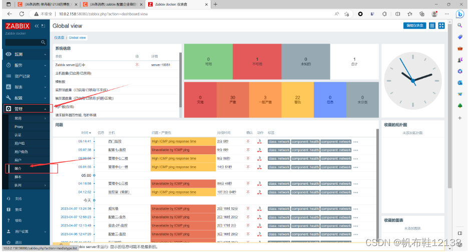Screen dimensions: 469x252
Task: Open the 资产记录 (Inventory) menu
Action: pyautogui.click(x=26, y=76)
